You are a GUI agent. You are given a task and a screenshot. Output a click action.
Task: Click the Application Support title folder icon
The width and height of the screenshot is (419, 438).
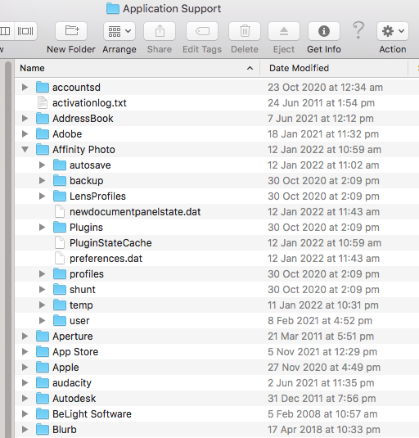pyautogui.click(x=113, y=8)
